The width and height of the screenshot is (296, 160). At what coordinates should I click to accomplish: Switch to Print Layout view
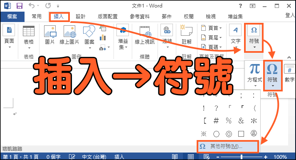click(x=191, y=157)
